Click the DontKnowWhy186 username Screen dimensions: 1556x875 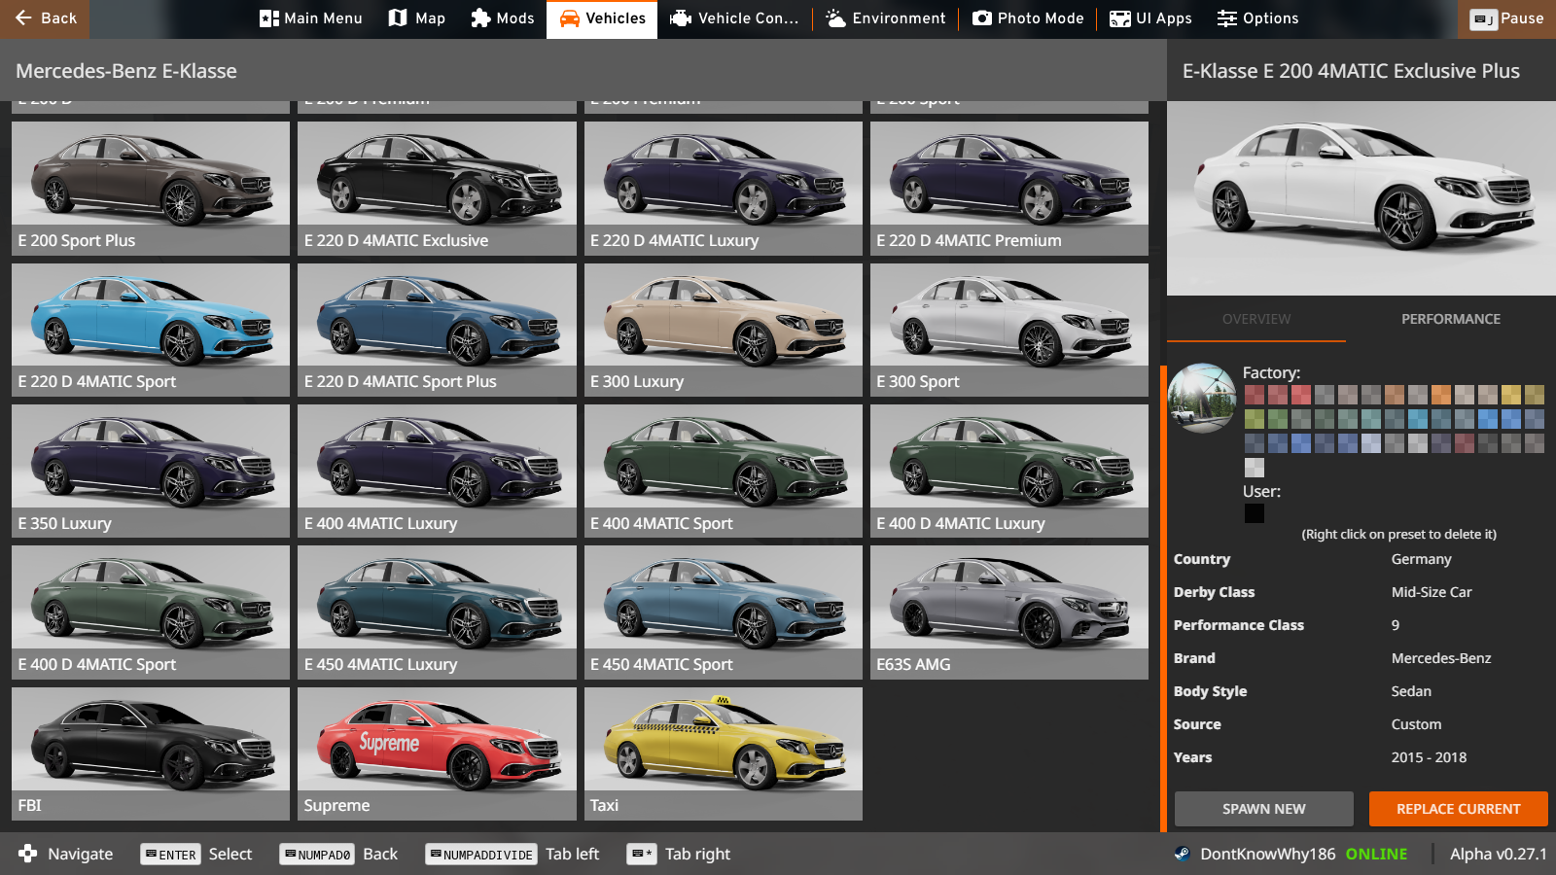click(1268, 854)
